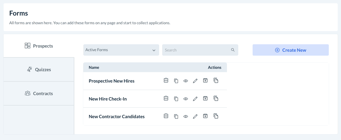The height and width of the screenshot is (140, 341).
Task: Click last file-copy icon in New Hire Check-In row
Action: 216,98
